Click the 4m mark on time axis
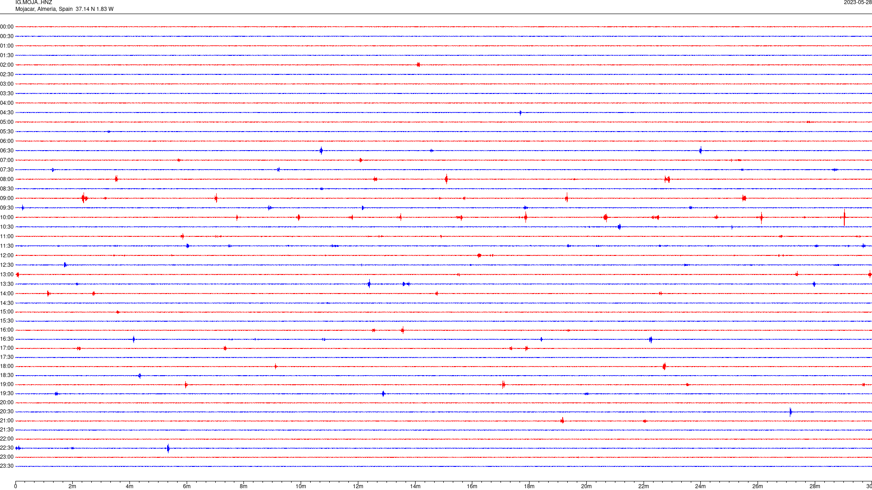Screen dimensions: 872x490 pos(129,486)
